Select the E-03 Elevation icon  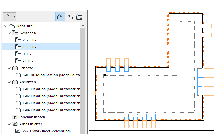pyautogui.click(x=19, y=103)
